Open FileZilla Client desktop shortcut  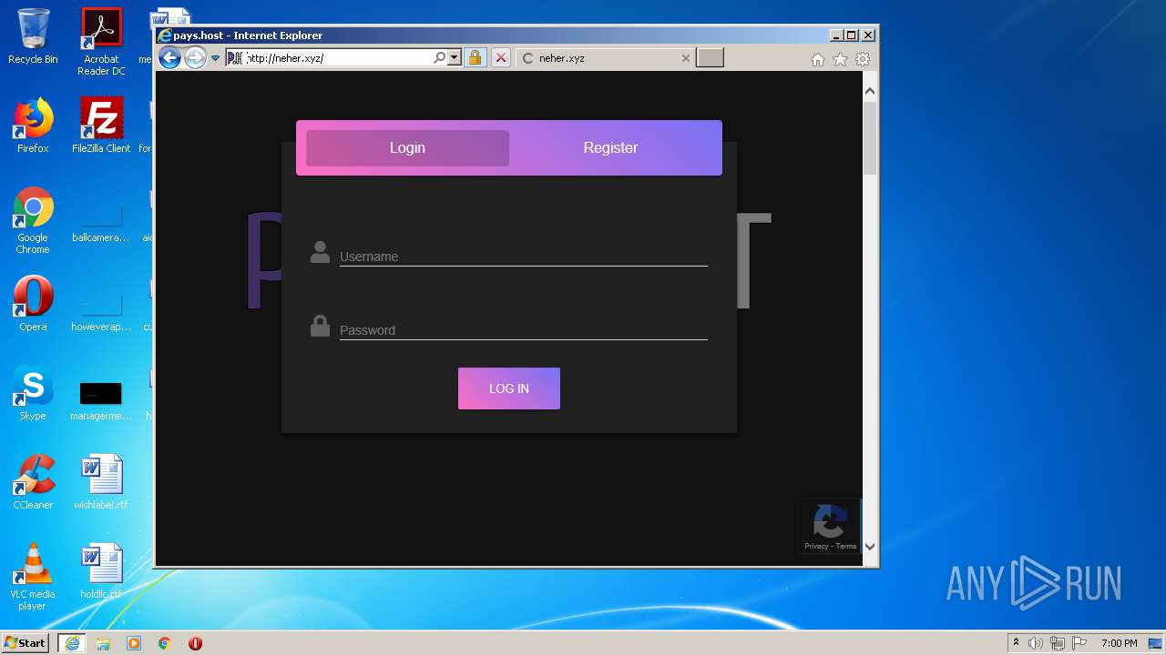[x=101, y=126]
